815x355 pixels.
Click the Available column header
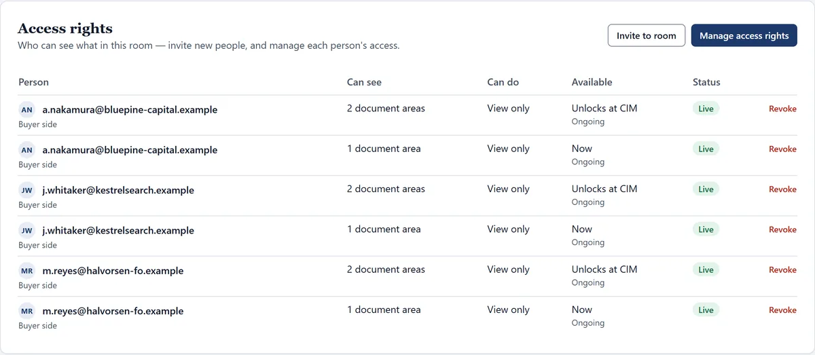592,82
